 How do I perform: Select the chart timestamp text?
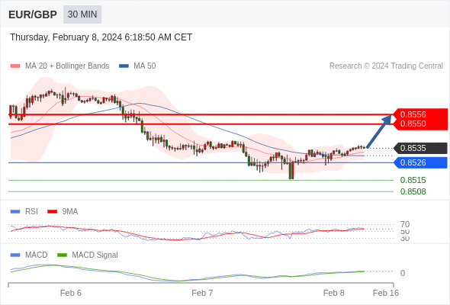pyautogui.click(x=101, y=37)
